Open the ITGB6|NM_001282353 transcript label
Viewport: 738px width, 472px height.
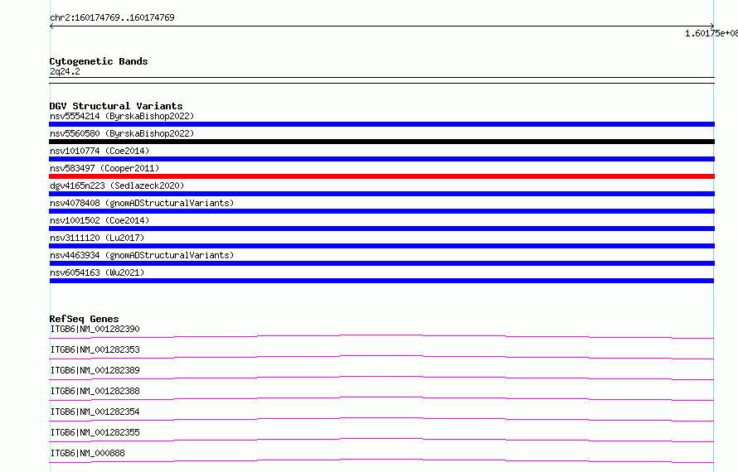95,349
